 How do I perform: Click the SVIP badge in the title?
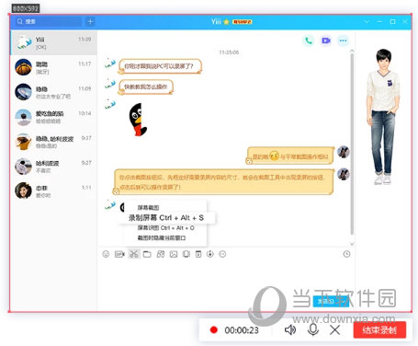click(242, 22)
